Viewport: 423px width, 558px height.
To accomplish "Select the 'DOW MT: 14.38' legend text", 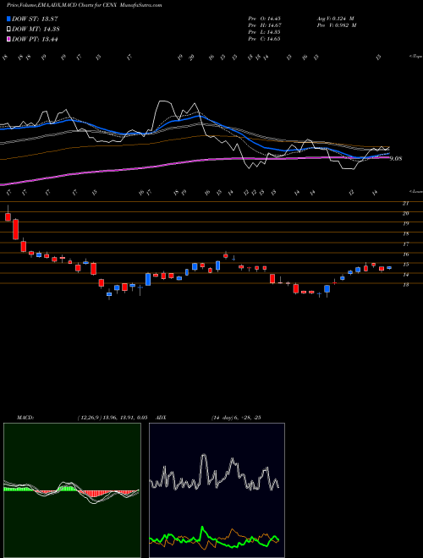I will point(36,30).
